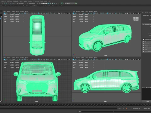Screen dimensions: 151x113
Task: Open the No Anim Layer dropdown
Action: pyautogui.click(x=147, y=108)
